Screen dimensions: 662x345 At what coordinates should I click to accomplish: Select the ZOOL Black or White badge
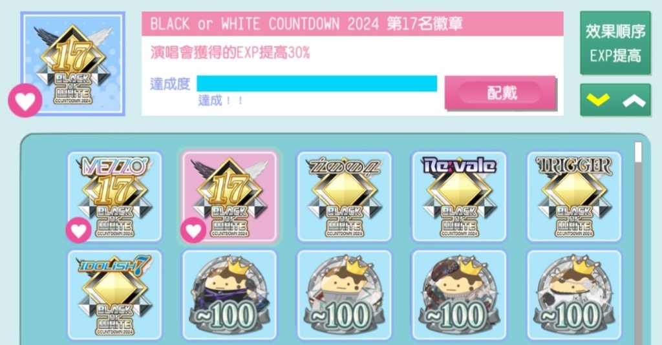click(344, 196)
